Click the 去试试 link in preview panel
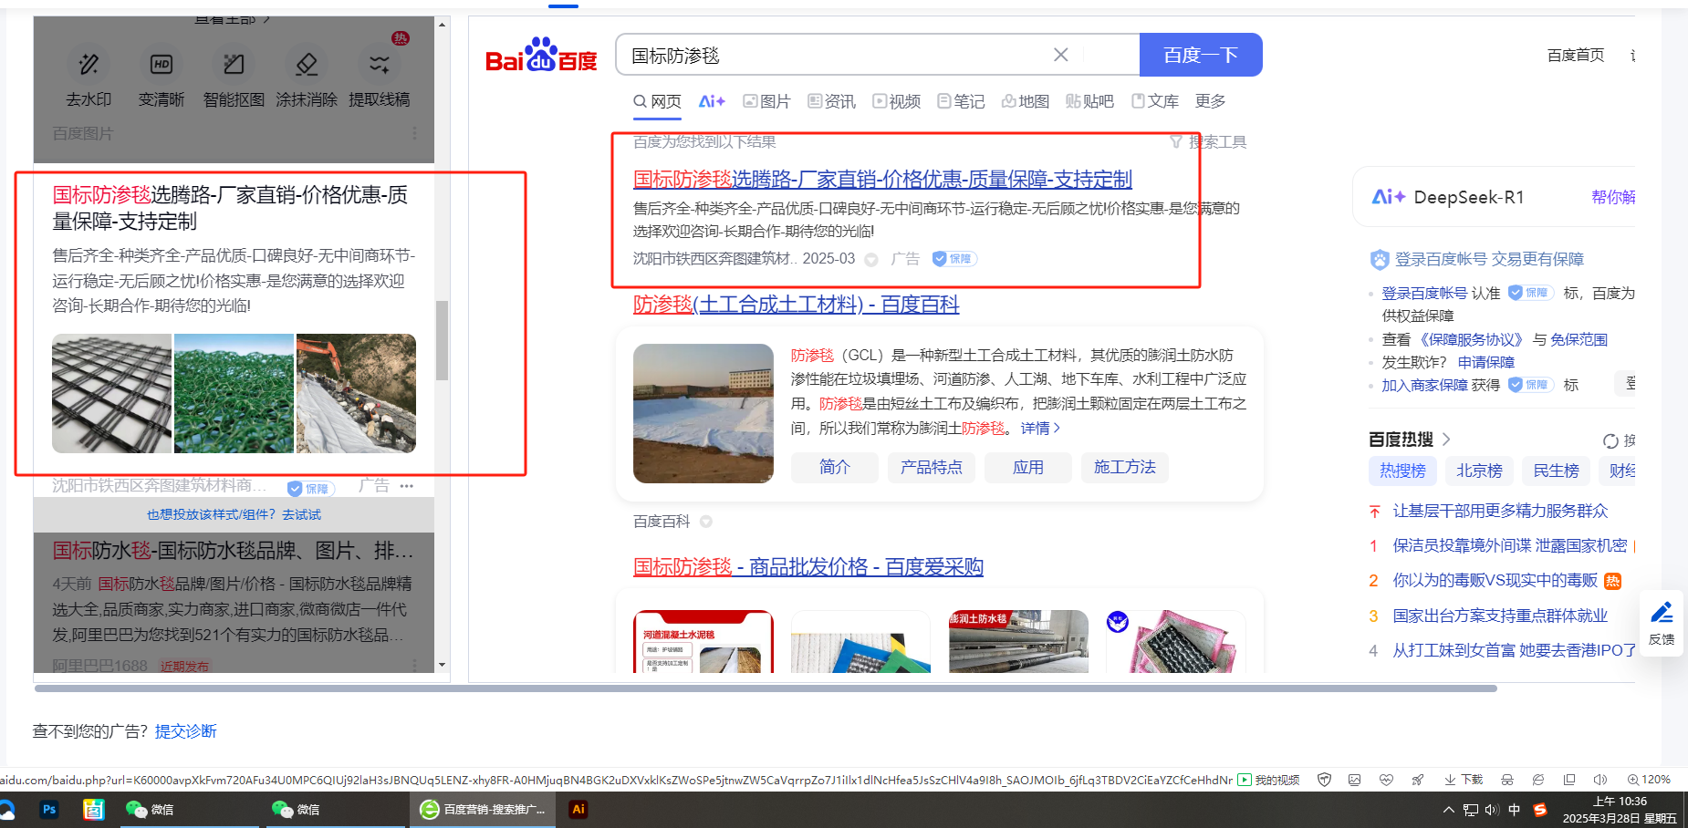 [x=301, y=514]
